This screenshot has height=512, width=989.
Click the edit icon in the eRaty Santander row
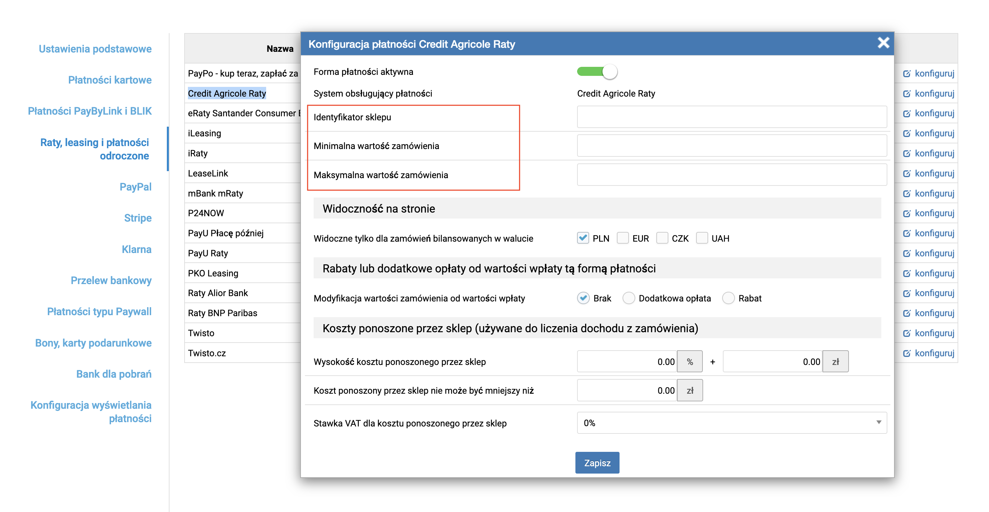click(906, 114)
